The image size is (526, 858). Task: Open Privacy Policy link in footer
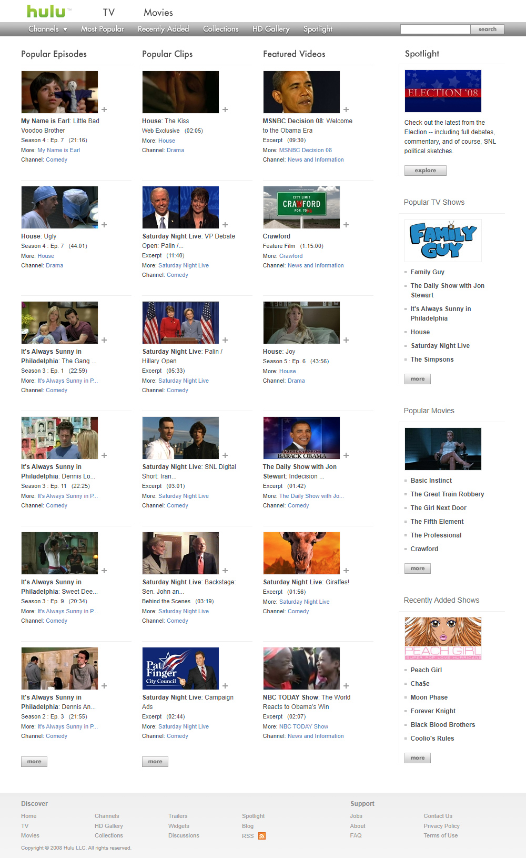pos(441,826)
